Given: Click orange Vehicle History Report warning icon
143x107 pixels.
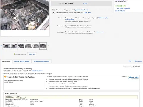Looking at the screenshot, I should click(5, 77).
